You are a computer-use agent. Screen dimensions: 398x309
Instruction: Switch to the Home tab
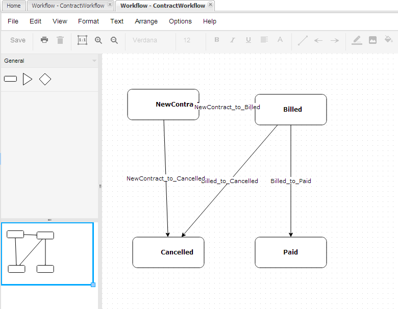[x=13, y=6]
